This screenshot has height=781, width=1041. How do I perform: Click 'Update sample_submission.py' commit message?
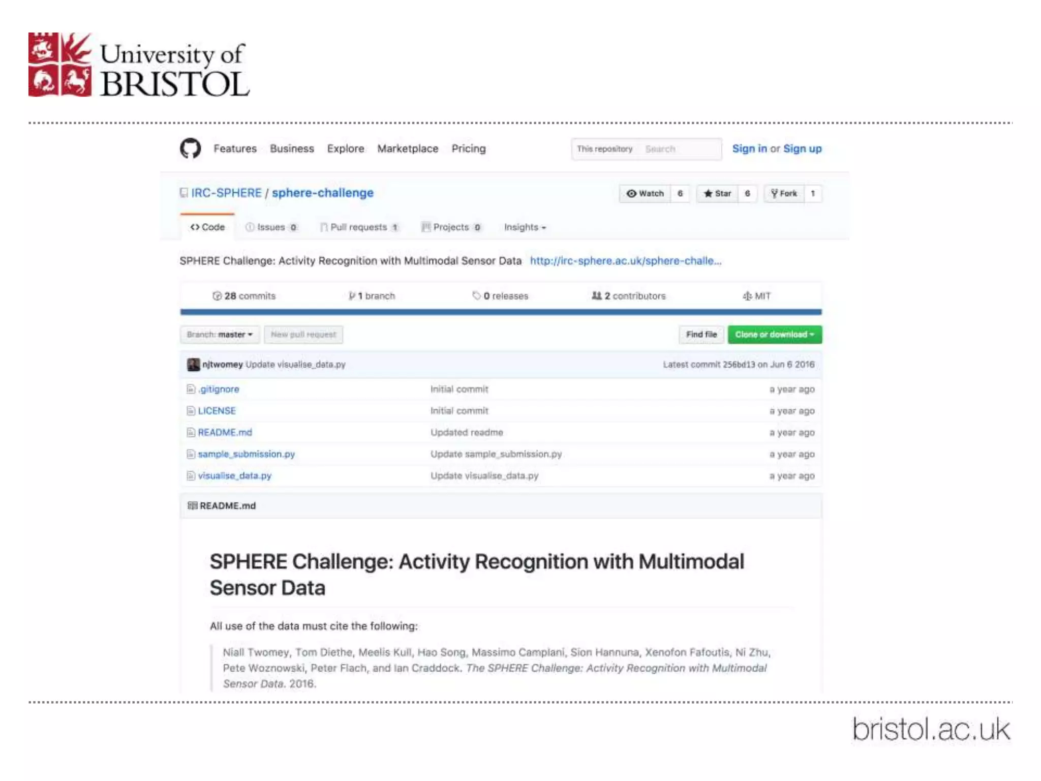pos(496,454)
